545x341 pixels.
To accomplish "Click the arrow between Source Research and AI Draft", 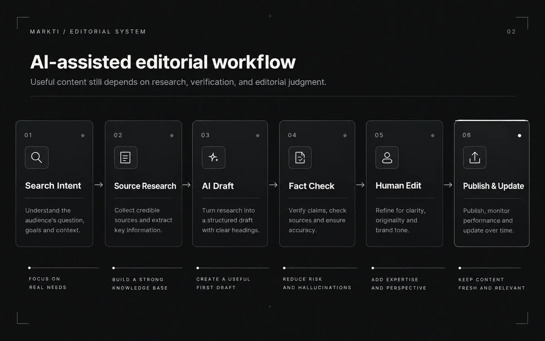I will pos(187,185).
